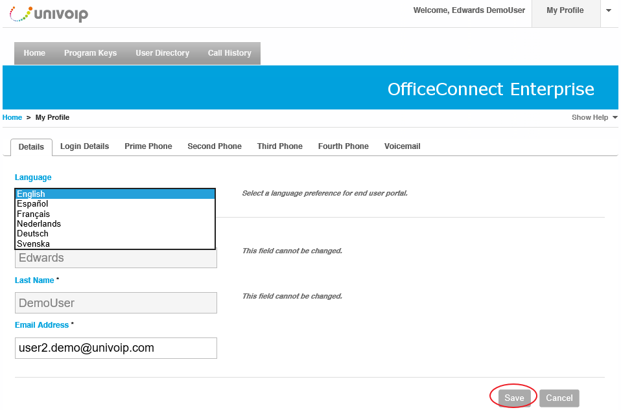Go to User Directory
This screenshot has width=621, height=410.
pyautogui.click(x=162, y=53)
